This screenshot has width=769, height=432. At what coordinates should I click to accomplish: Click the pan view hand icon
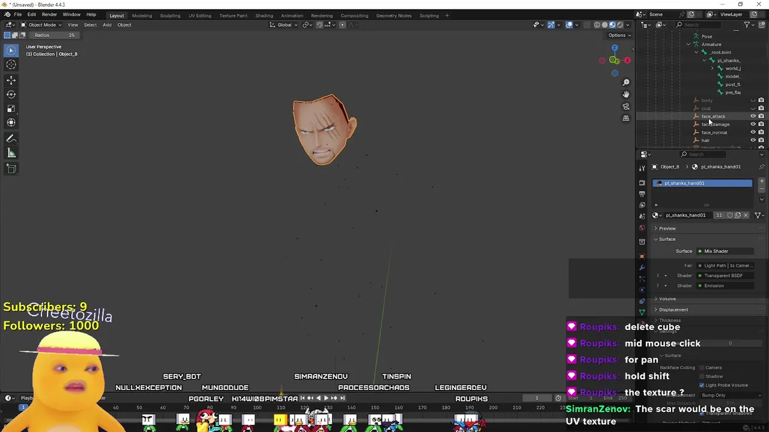[x=626, y=94]
